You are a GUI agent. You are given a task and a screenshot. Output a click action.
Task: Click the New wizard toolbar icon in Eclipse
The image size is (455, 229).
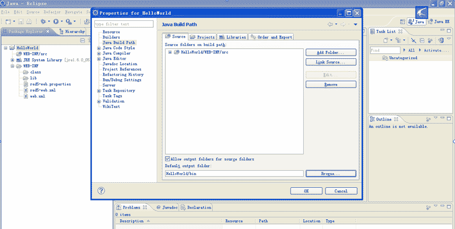8,21
